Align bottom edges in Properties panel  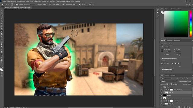[178, 64]
